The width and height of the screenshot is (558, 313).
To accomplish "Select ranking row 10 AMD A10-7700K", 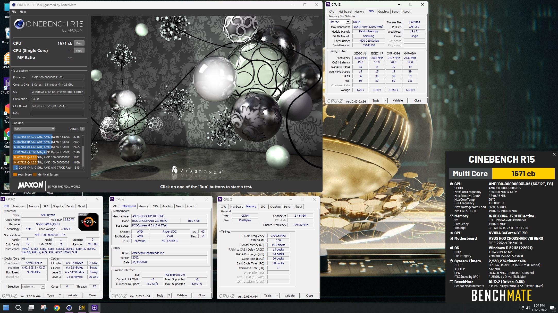I will 47,168.
